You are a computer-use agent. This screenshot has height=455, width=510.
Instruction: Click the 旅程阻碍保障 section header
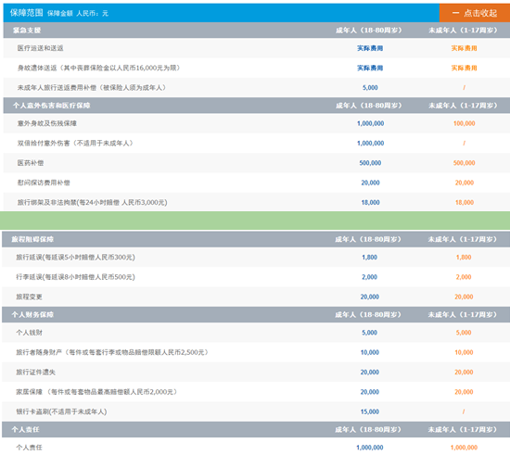[x=32, y=239]
